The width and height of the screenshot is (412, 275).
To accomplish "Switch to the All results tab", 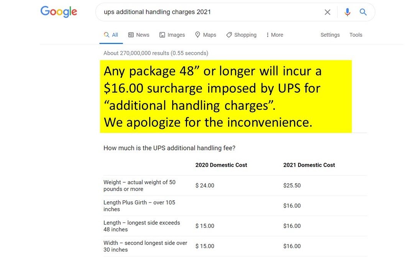I will click(111, 34).
